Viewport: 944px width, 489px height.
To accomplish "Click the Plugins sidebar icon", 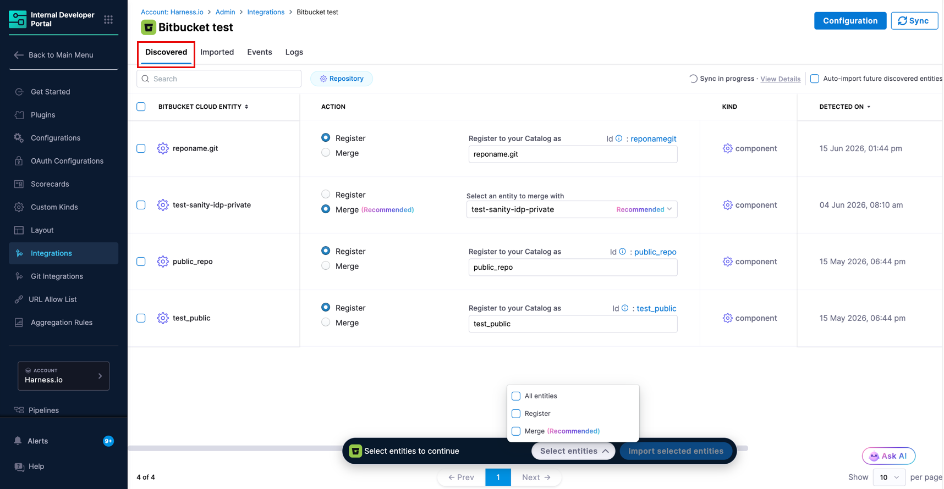I will coord(19,115).
